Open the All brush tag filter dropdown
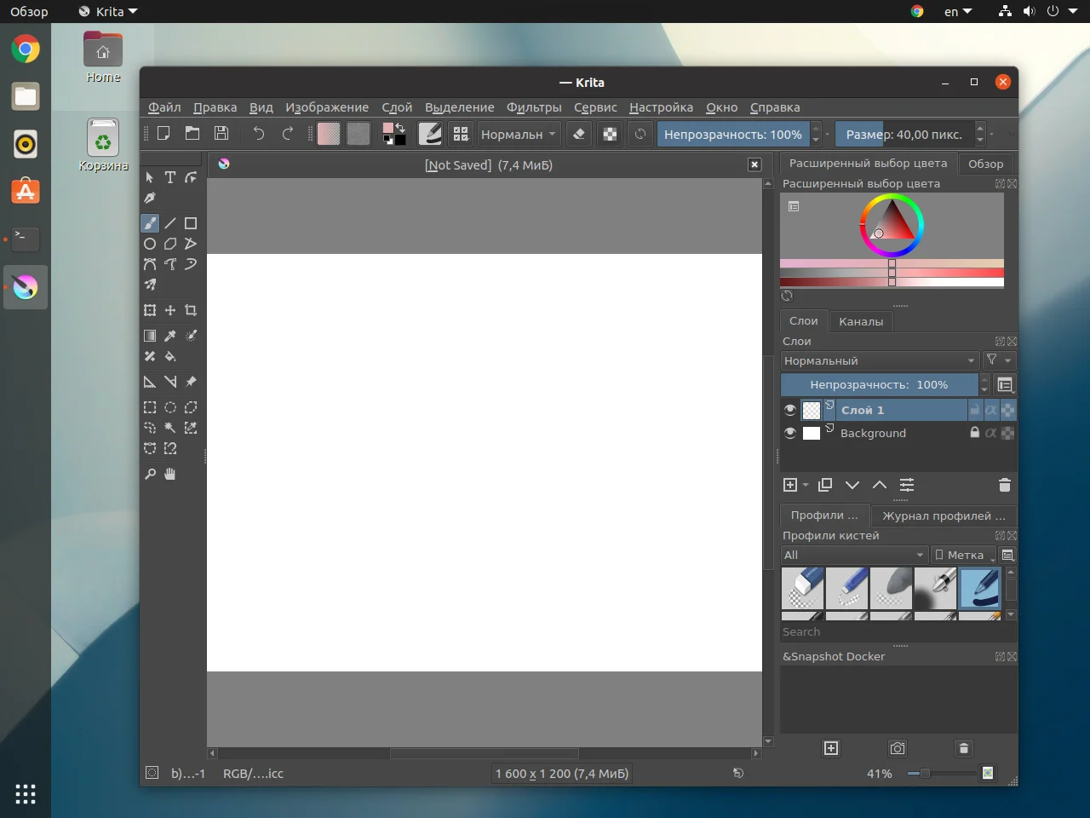Screen dimensions: 1090x818 pyautogui.click(x=854, y=555)
